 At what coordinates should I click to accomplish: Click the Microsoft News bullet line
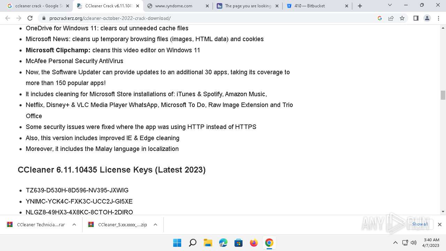[145, 39]
